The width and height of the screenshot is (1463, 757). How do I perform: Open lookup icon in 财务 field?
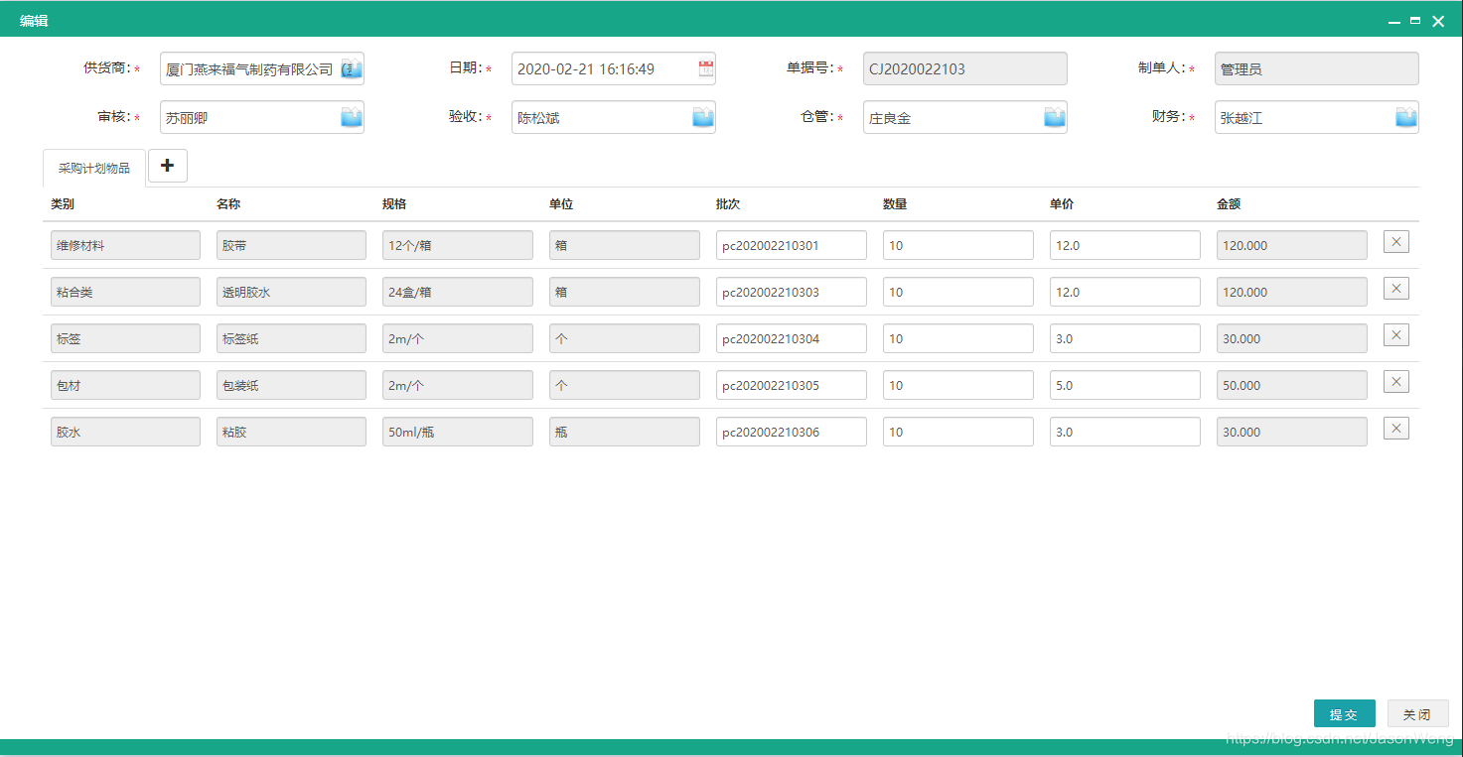click(x=1406, y=118)
